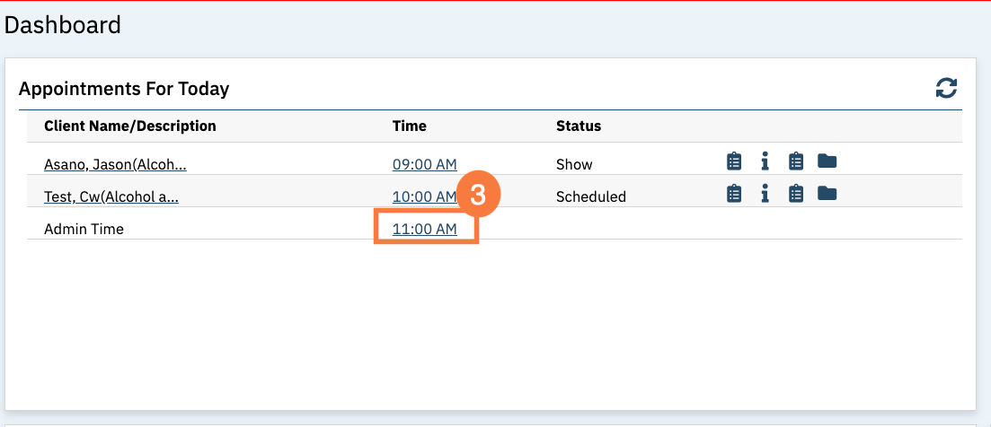This screenshot has height=427, width=991.
Task: Open the 10:00 AM appointment link
Action: [x=425, y=196]
